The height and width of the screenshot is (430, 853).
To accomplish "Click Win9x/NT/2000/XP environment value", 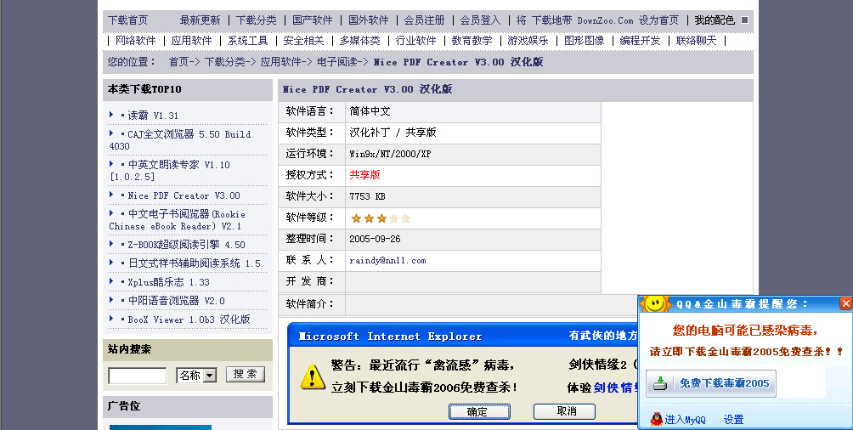I will pos(390,154).
